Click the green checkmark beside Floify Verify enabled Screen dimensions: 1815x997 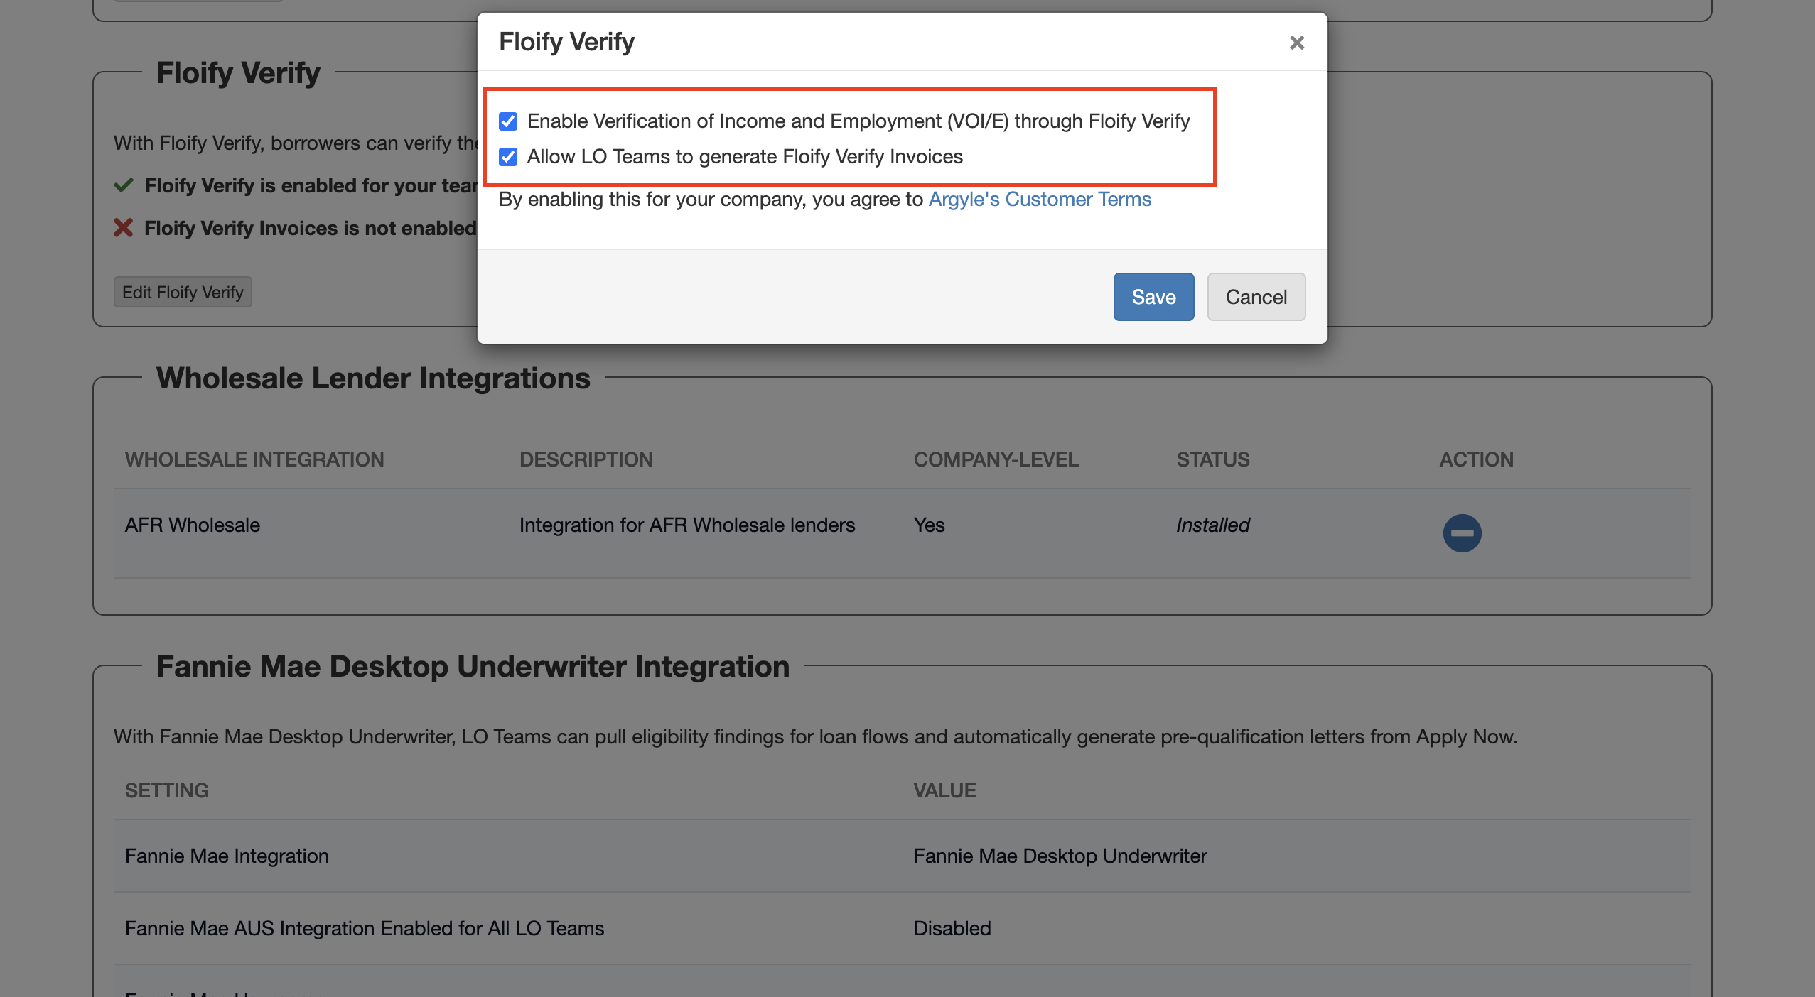[x=124, y=185]
